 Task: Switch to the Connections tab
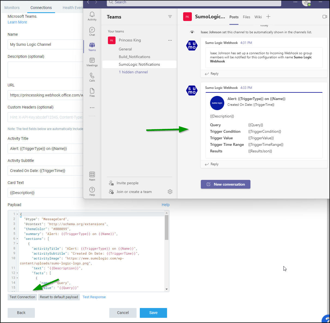click(41, 8)
